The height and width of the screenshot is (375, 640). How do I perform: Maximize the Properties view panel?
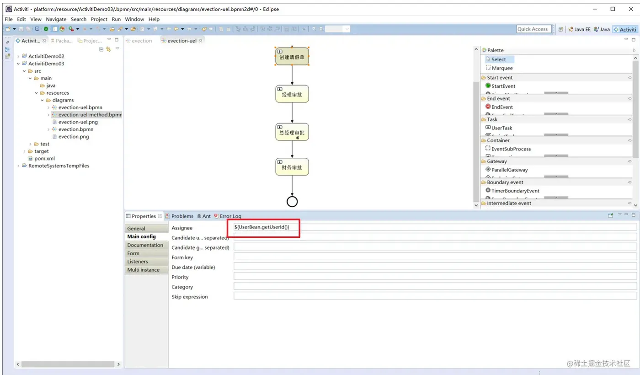click(x=634, y=215)
